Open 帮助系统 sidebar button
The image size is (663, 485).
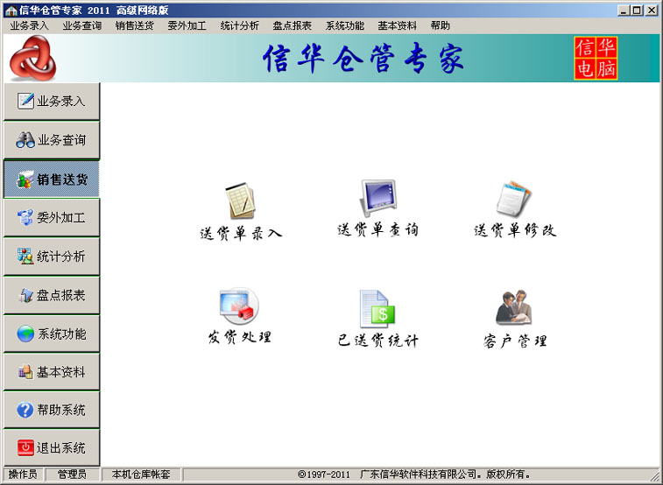point(52,410)
